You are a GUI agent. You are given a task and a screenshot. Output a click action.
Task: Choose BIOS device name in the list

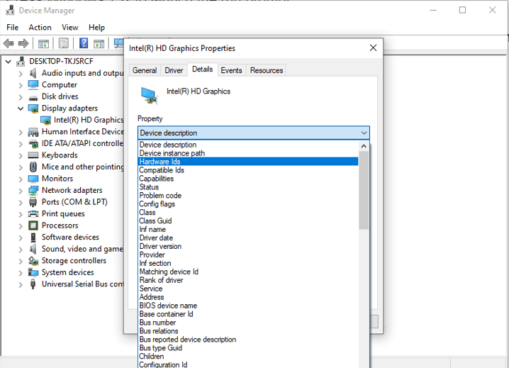(248, 306)
